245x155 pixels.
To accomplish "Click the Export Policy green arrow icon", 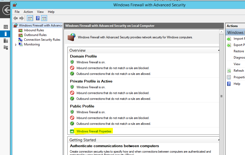I will tap(229, 45).
